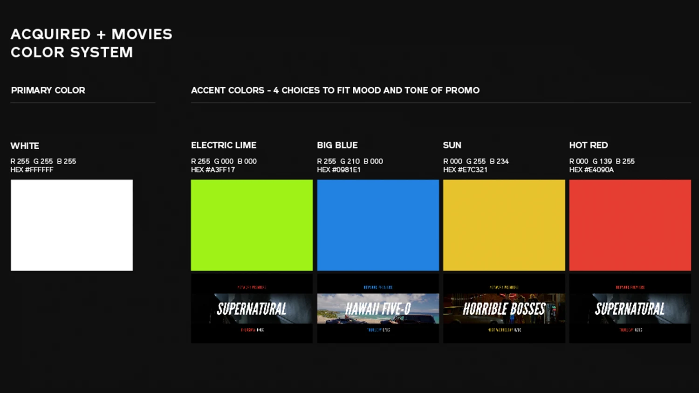Viewport: 699px width, 393px height.
Task: Open the Hawaii Five-0 promo thumbnail
Action: pos(378,309)
